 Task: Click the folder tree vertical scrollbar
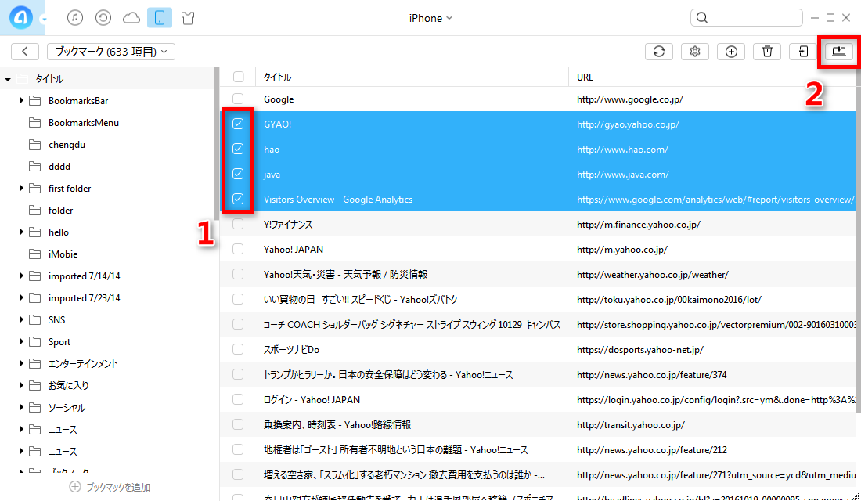click(217, 144)
